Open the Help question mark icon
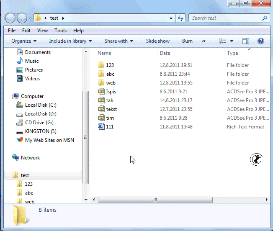 [260, 41]
